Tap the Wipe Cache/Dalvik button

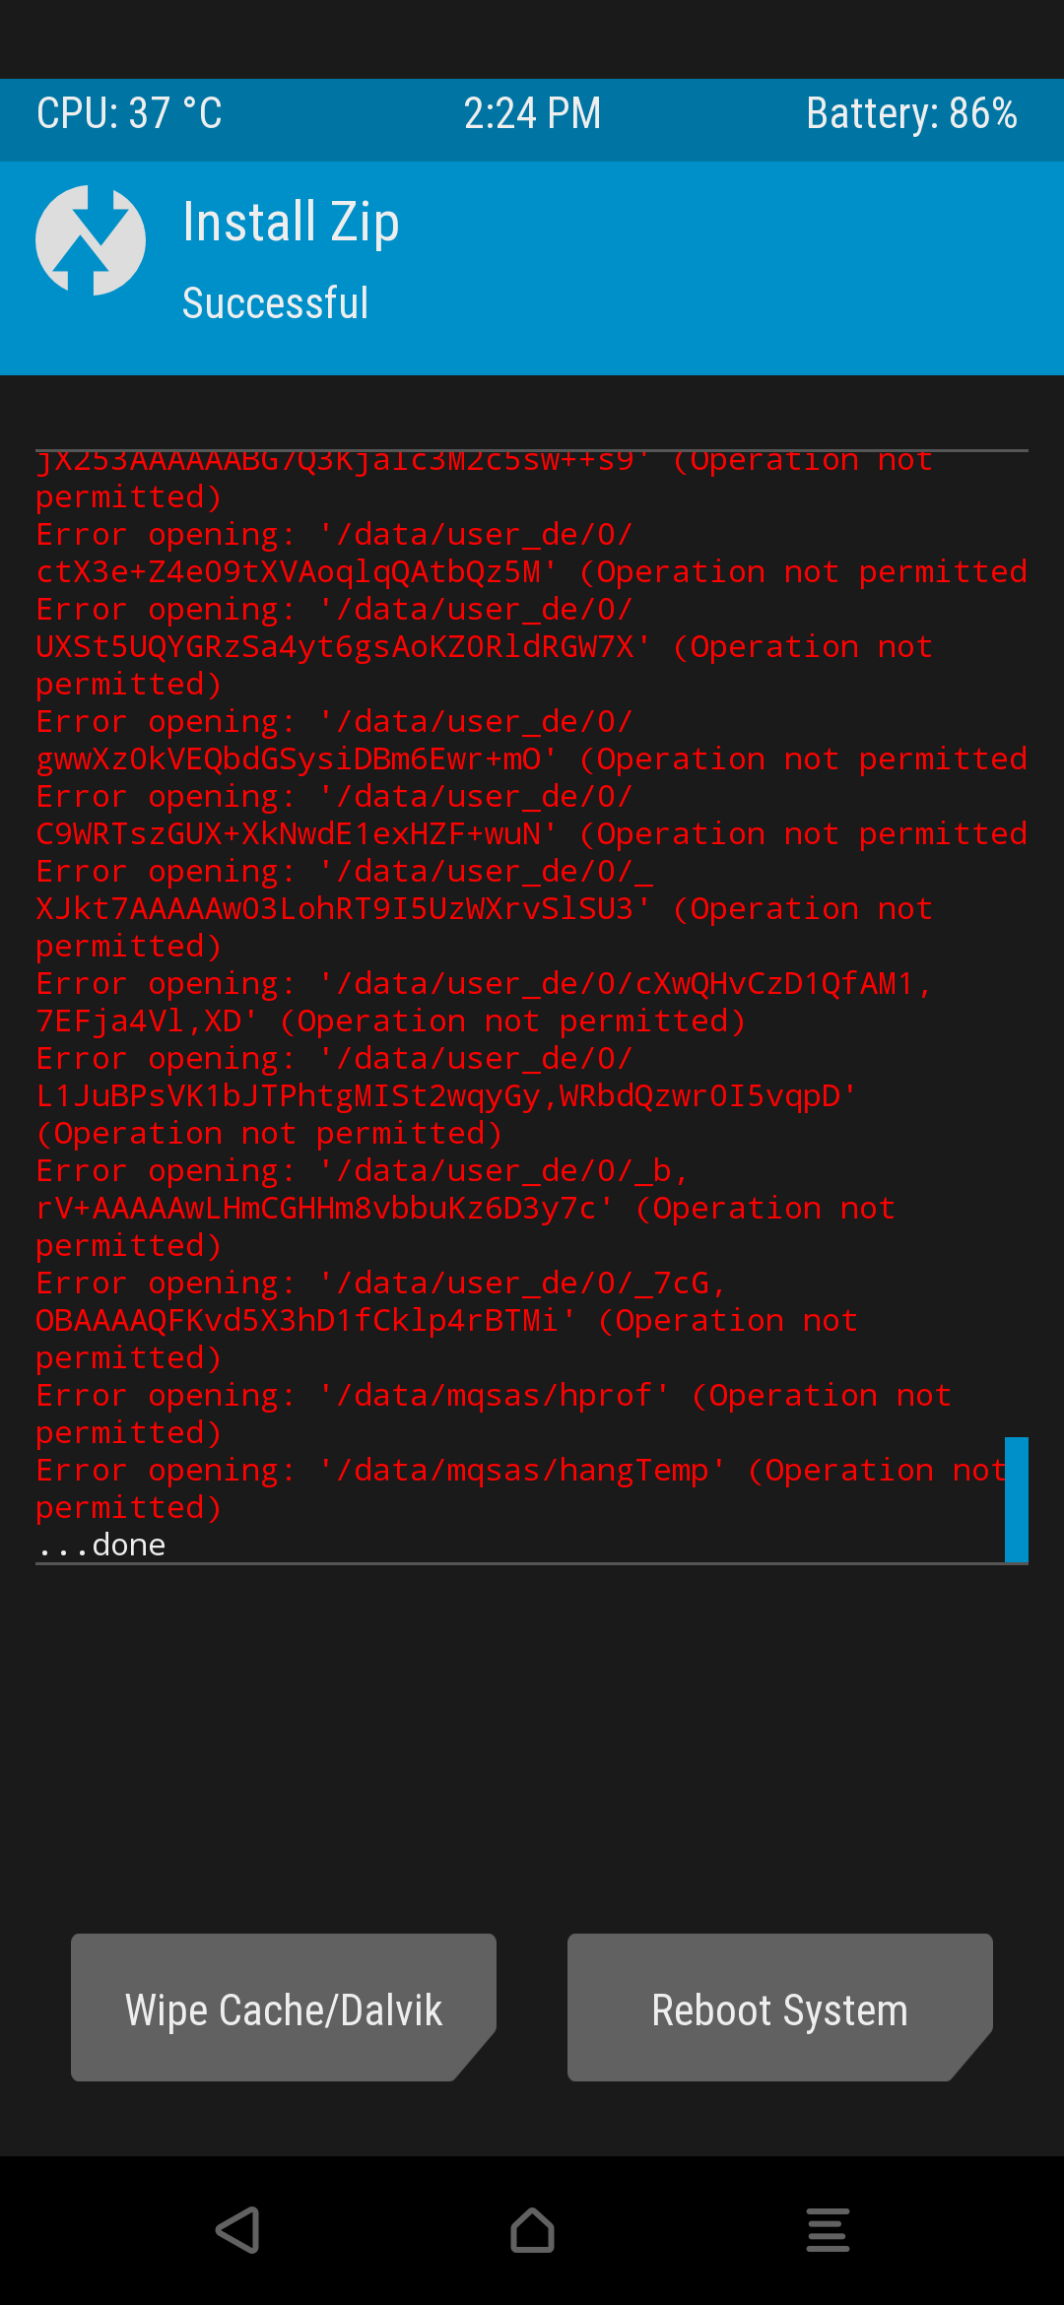[284, 2008]
